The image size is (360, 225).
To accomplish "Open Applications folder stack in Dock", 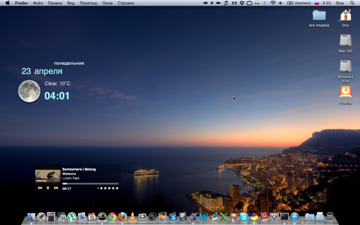I will 310,216.
